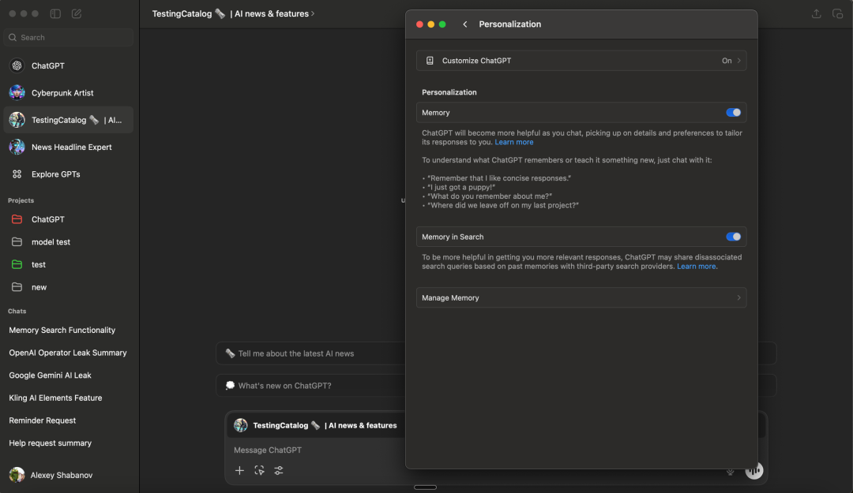Click the Cyberpunk Artist label
Viewport: 853px width, 493px height.
pyautogui.click(x=62, y=93)
